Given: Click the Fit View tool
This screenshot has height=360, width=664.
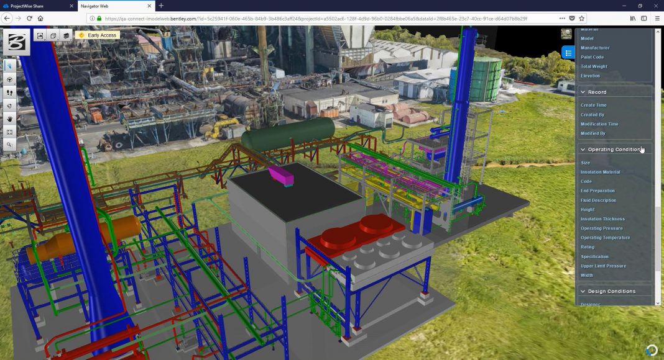Looking at the screenshot, I should tap(10, 131).
